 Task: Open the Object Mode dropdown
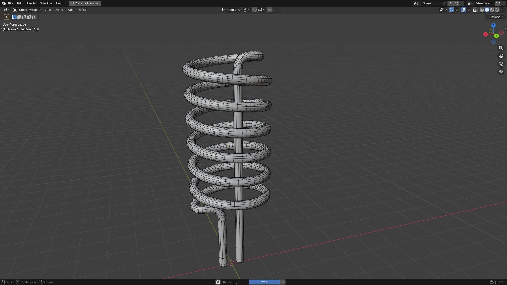(x=27, y=10)
